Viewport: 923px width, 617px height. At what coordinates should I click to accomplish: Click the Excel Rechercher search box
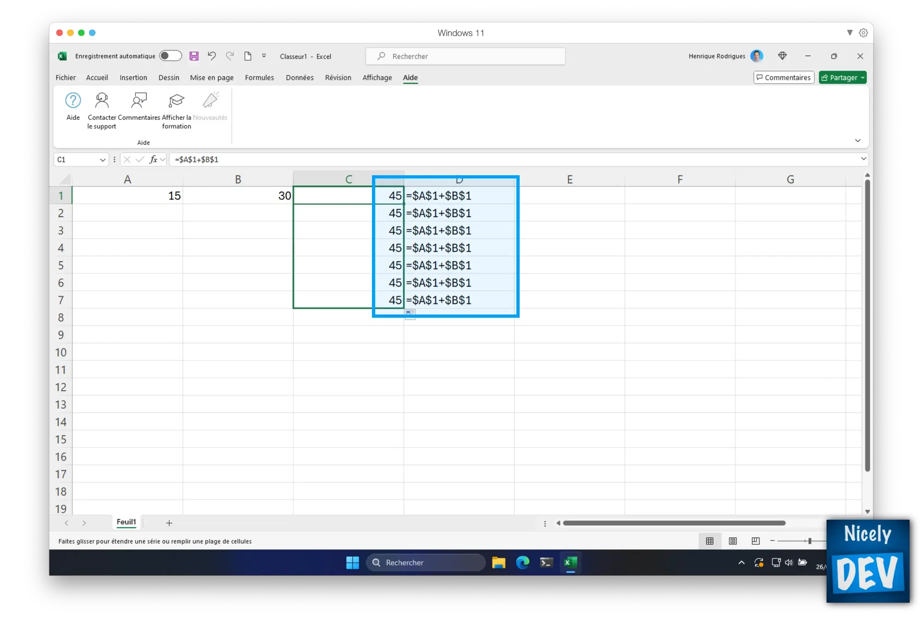[466, 56]
